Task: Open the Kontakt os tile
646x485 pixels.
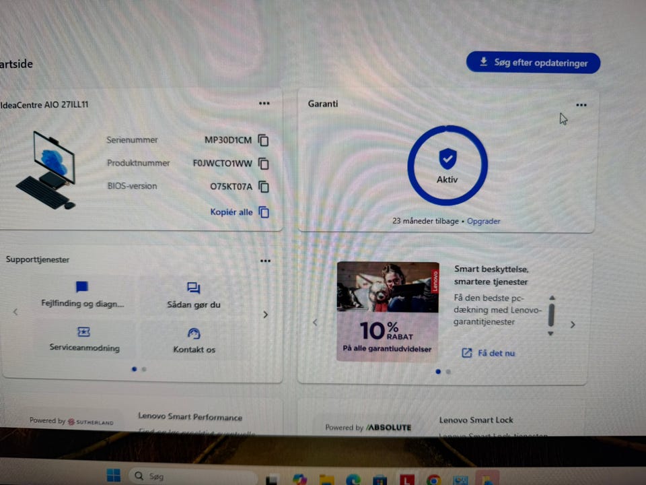Action: click(194, 341)
